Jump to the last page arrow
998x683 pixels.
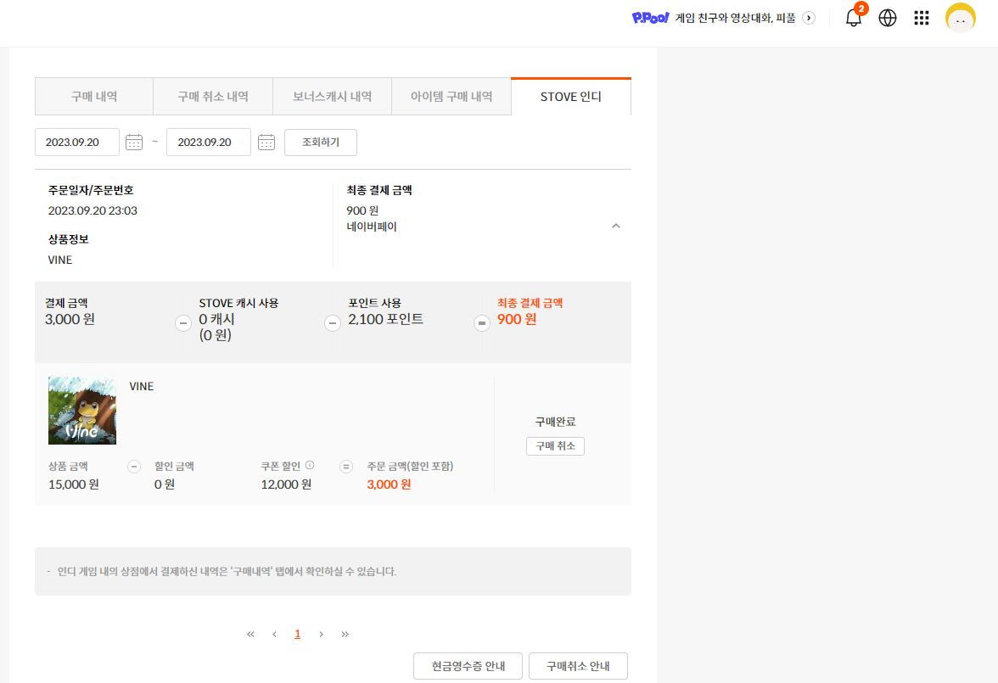[x=345, y=634]
